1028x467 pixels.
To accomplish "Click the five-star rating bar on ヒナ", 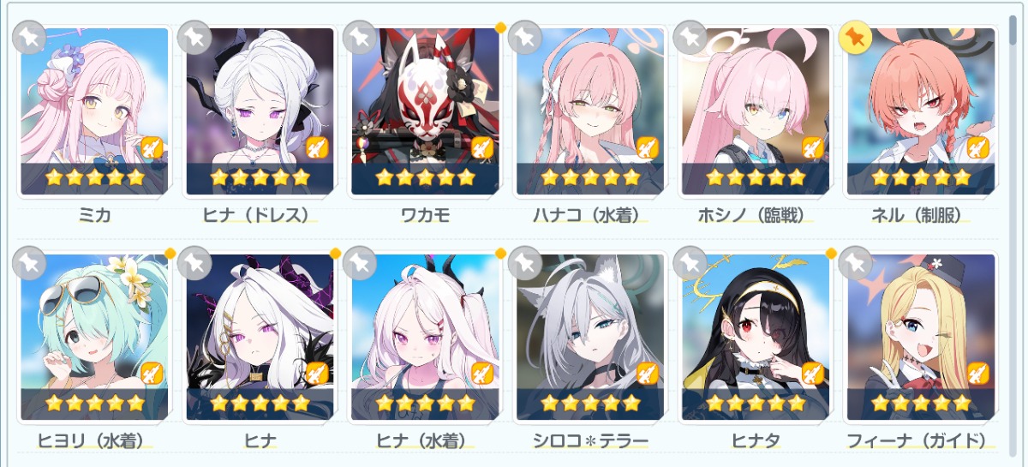I will [x=260, y=402].
